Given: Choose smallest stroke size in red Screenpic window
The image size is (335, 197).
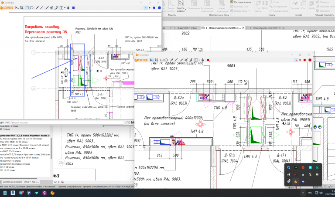Looking at the screenshot, I should [x=296, y=60].
